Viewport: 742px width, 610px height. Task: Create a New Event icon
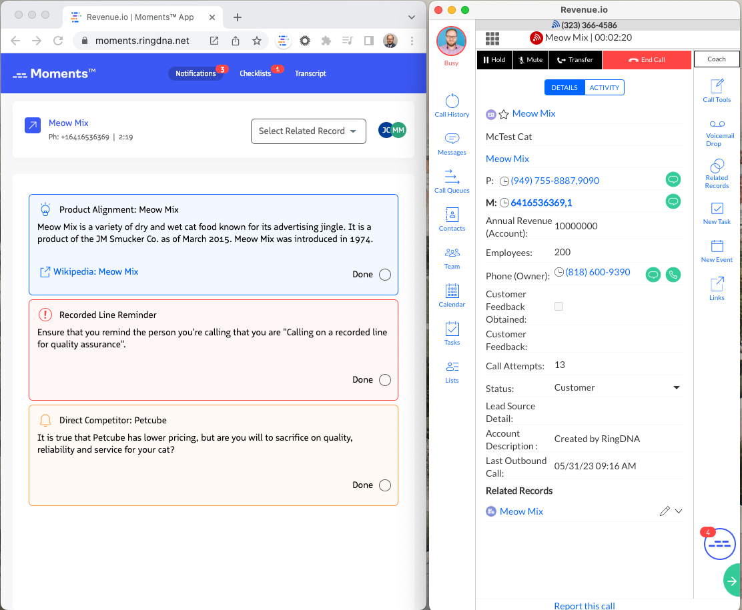pyautogui.click(x=717, y=251)
